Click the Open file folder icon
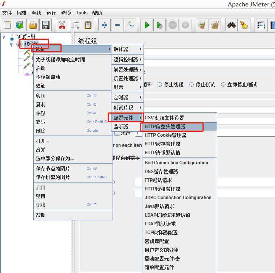The height and width of the screenshot is (273, 275). pos(33,25)
